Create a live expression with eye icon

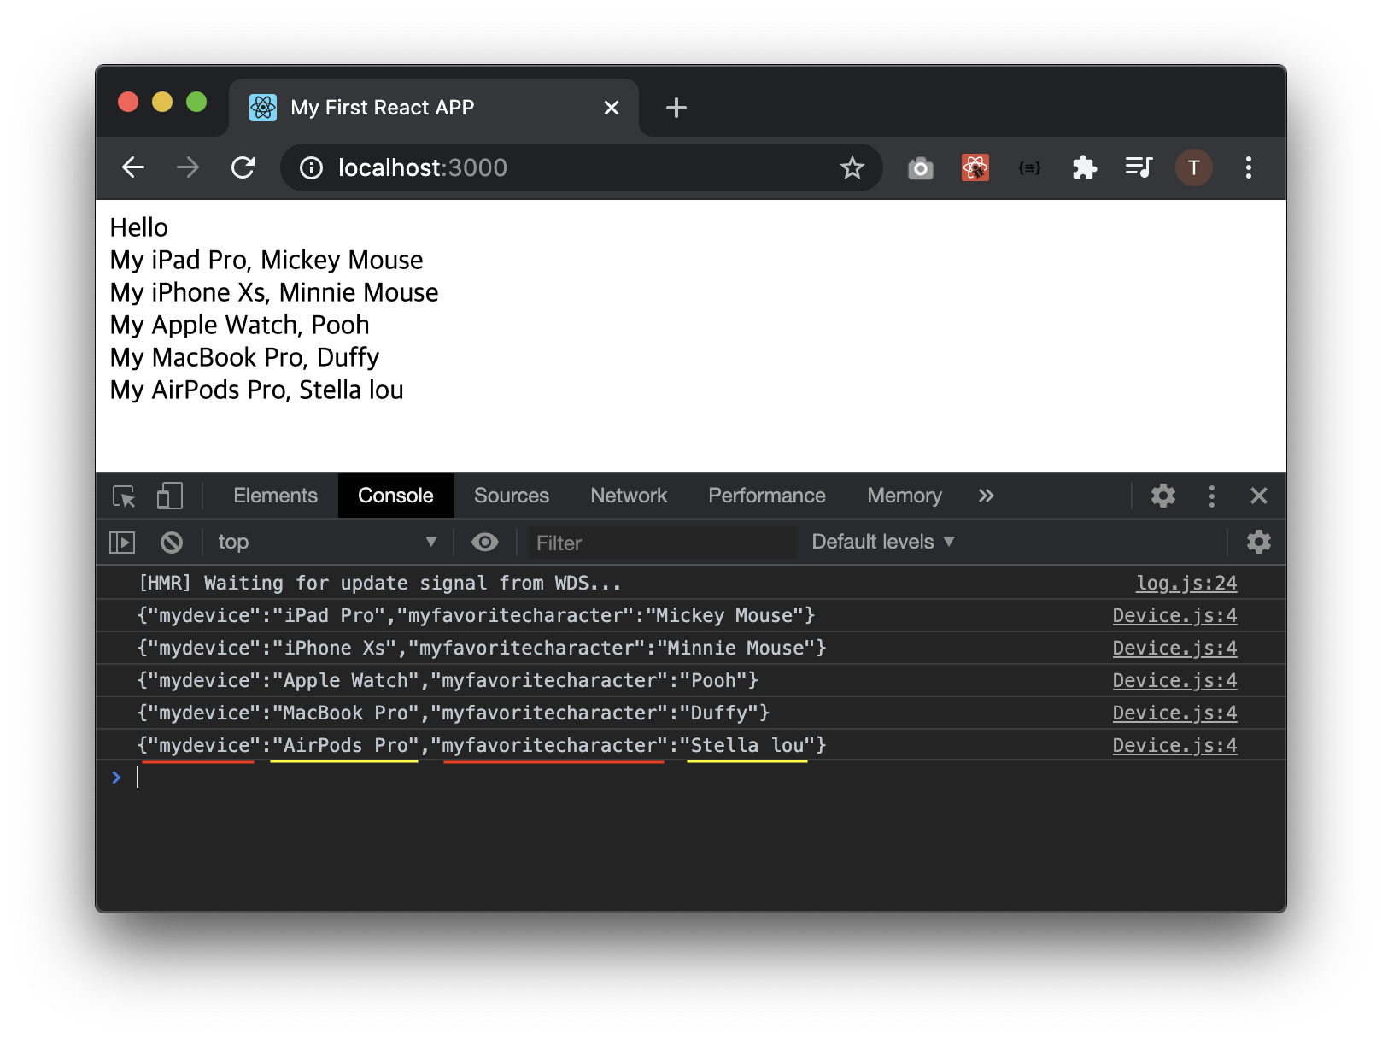click(x=484, y=542)
